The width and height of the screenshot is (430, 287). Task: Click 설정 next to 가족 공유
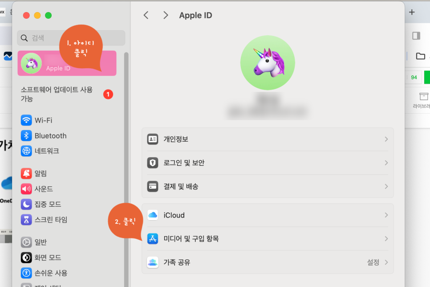tap(373, 262)
